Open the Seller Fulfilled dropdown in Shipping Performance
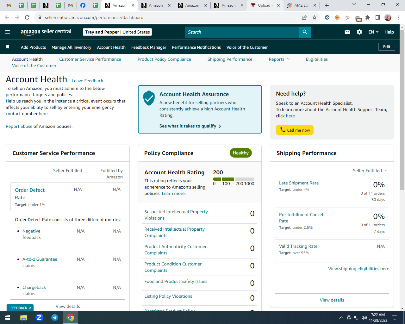The height and width of the screenshot is (324, 405). (x=370, y=171)
